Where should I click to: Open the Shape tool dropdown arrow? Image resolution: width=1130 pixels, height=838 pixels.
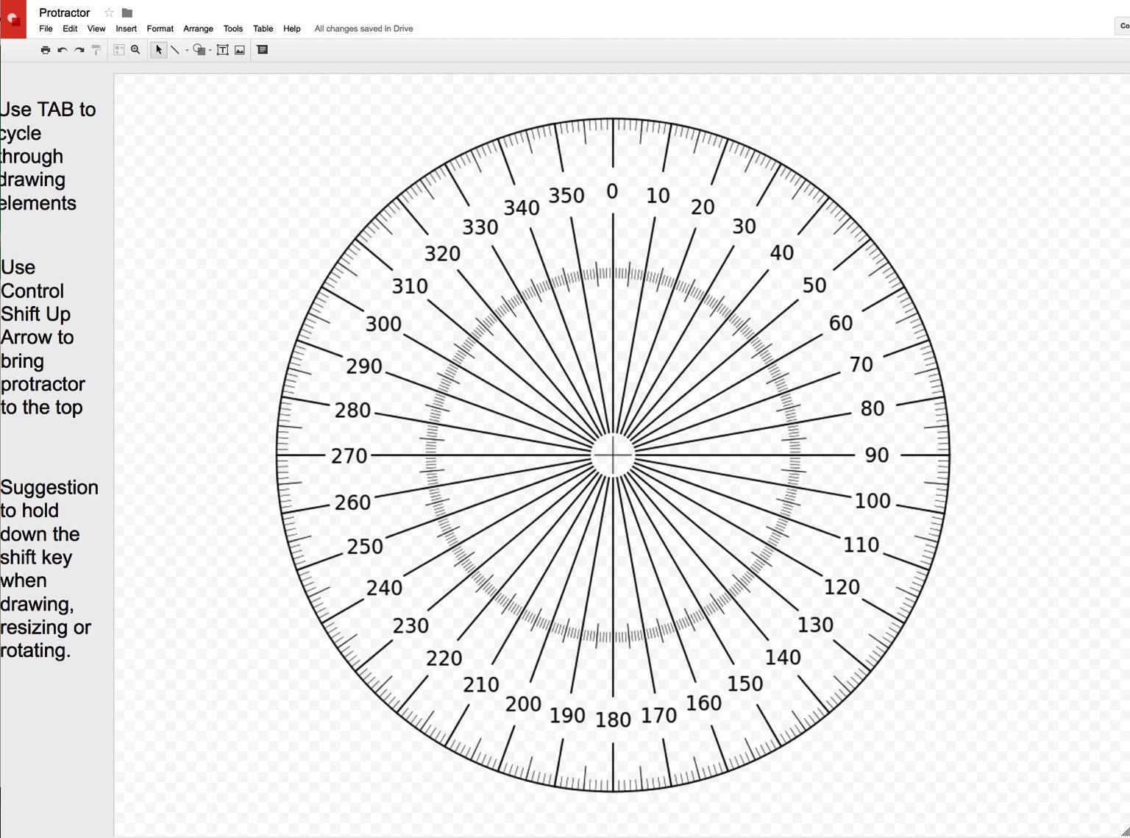pyautogui.click(x=210, y=52)
